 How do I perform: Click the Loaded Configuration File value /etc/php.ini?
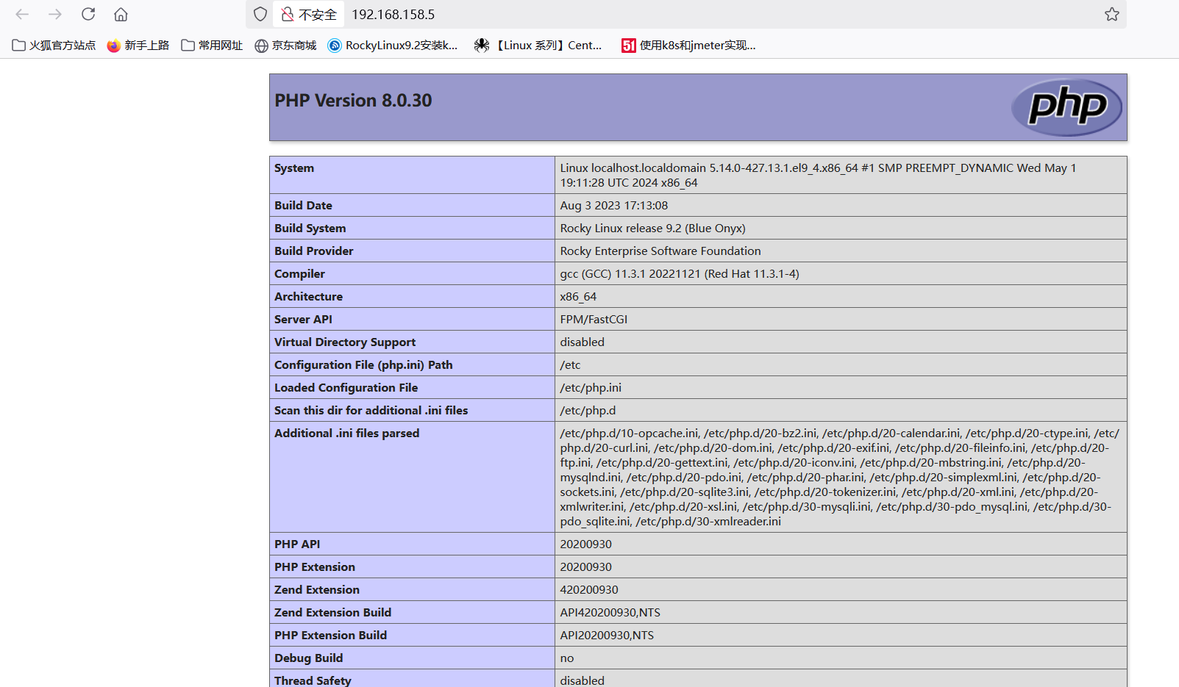pos(591,388)
